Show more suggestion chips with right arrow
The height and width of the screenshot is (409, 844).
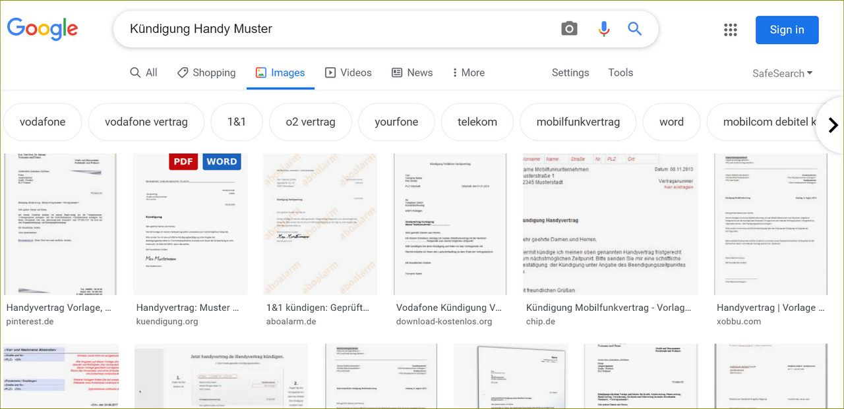(x=832, y=124)
